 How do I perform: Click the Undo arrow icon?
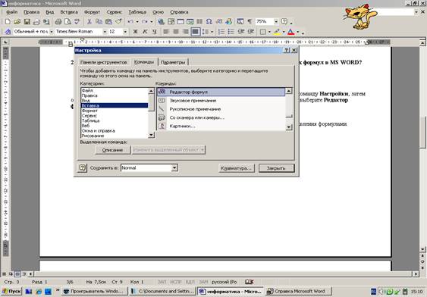pyautogui.click(x=130, y=21)
